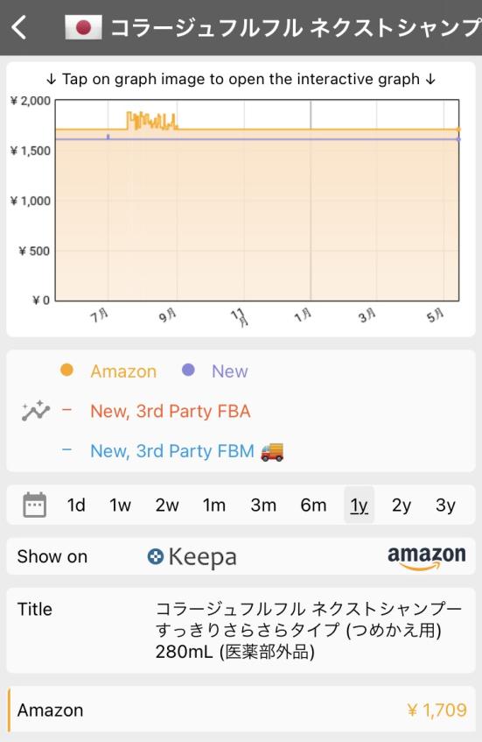482x742 pixels.
Task: Toggle the New price series
Action: (x=215, y=371)
